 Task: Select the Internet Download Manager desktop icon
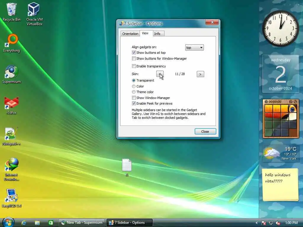point(12,169)
